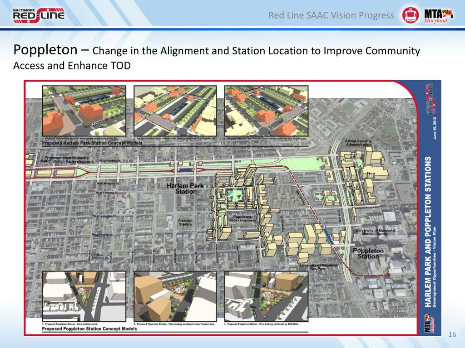Click the 'Poppleton Redevelopment' map label
This screenshot has height=348, width=465.
click(242, 218)
